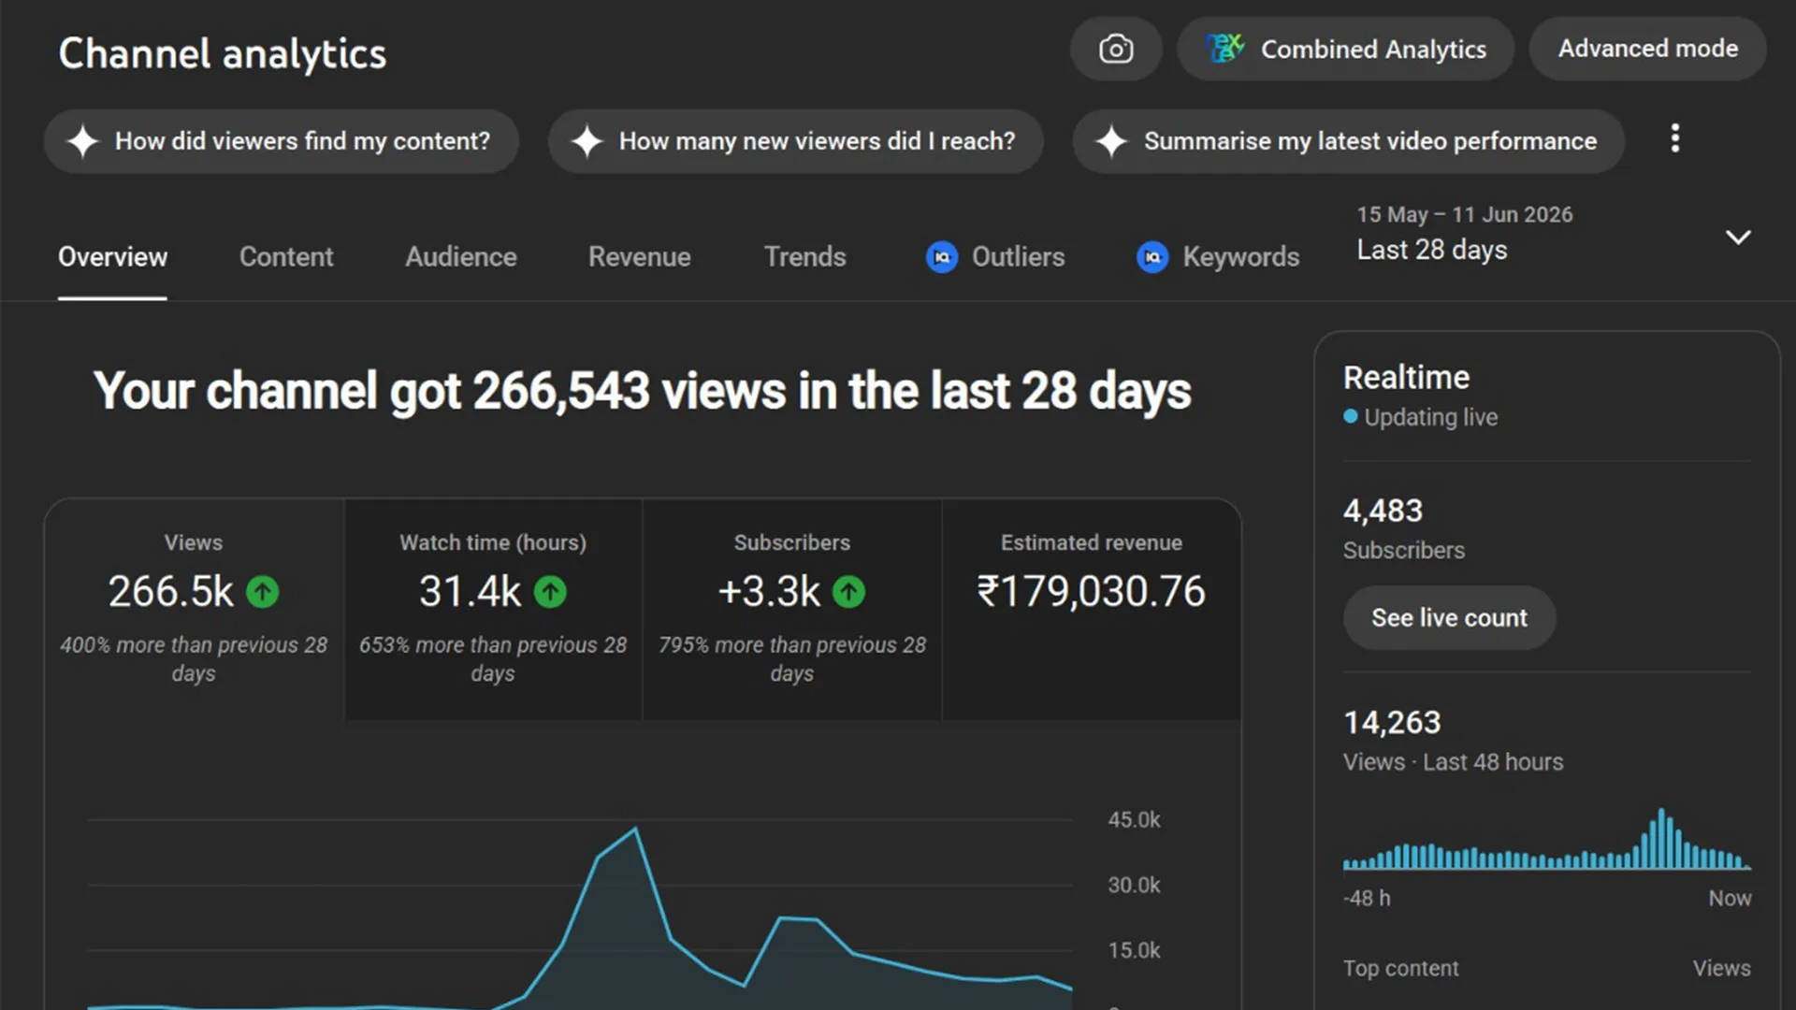Image resolution: width=1796 pixels, height=1010 pixels.
Task: Switch to the Overview tab
Action: [x=112, y=257]
